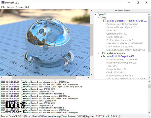
Task: Click the render view scroll right arrow
Action: [x=88, y=77]
